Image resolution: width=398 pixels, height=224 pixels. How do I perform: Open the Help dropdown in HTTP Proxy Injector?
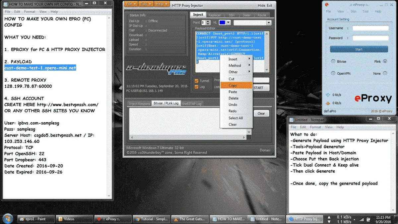pyautogui.click(x=162, y=4)
